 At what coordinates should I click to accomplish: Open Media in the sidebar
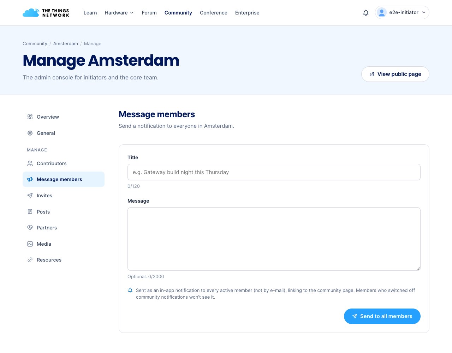(x=64, y=244)
